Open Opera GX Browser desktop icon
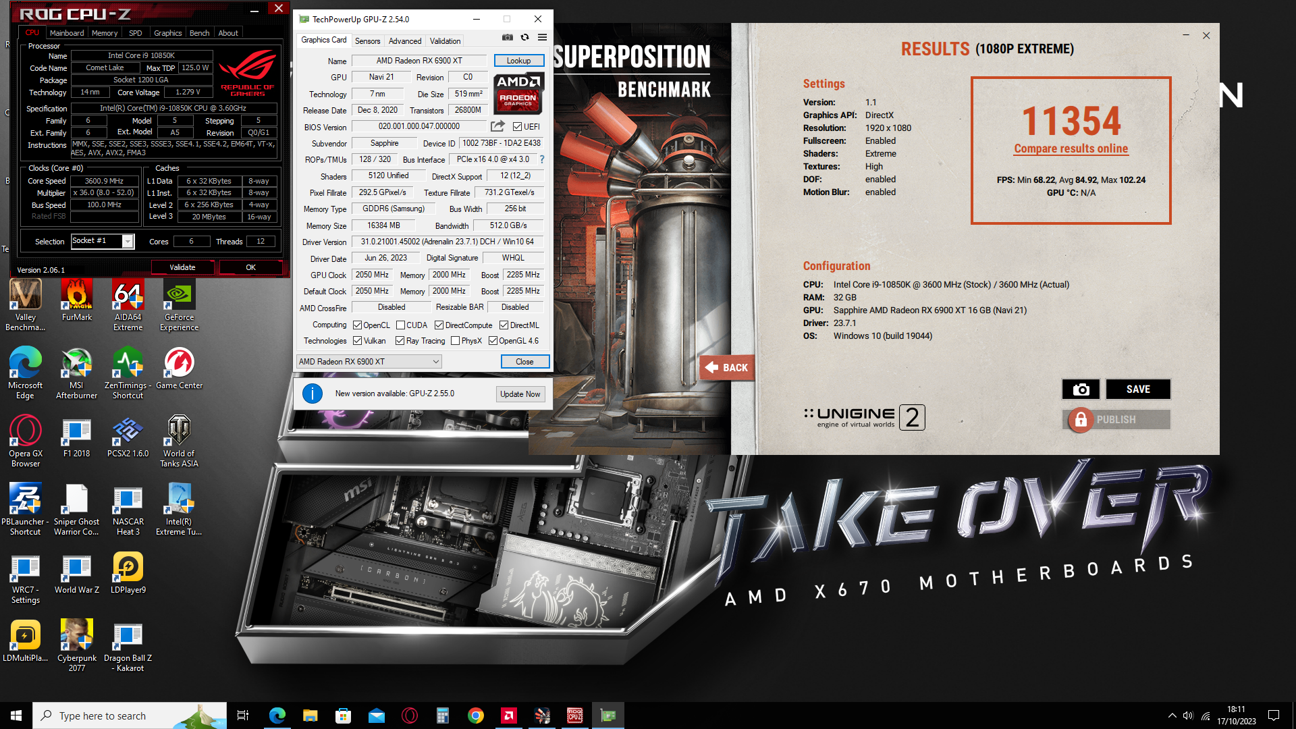The height and width of the screenshot is (729, 1296). 26,441
